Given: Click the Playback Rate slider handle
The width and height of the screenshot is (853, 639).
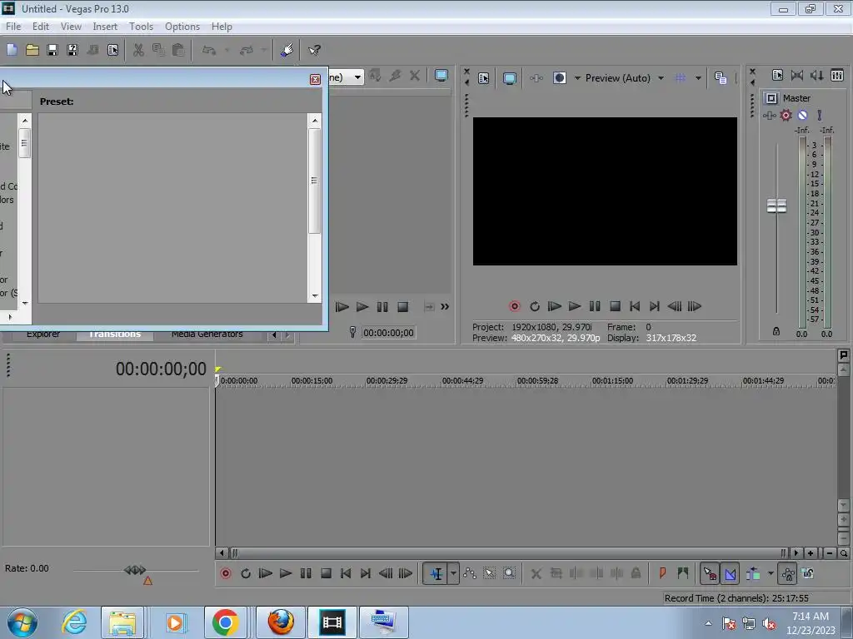Looking at the screenshot, I should (134, 570).
